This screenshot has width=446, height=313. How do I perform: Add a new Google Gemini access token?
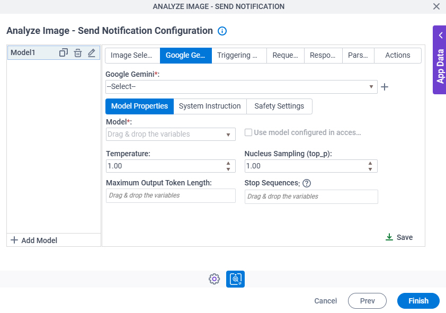pyautogui.click(x=385, y=87)
